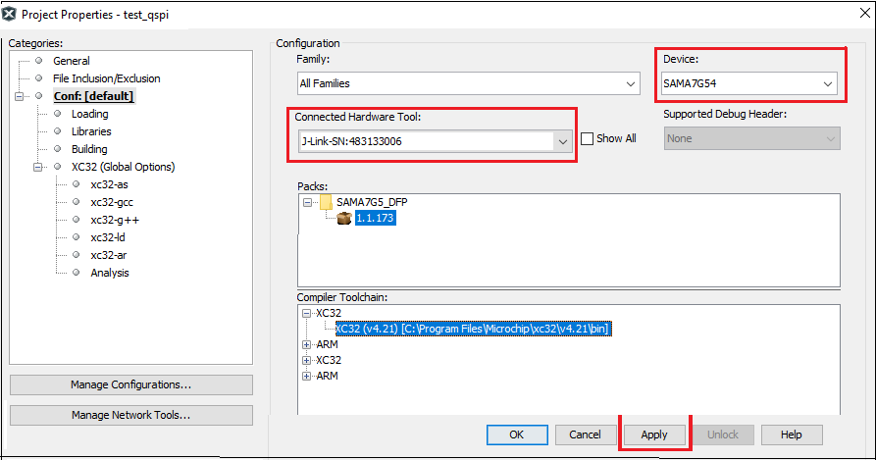Open the Loading category

(x=89, y=114)
